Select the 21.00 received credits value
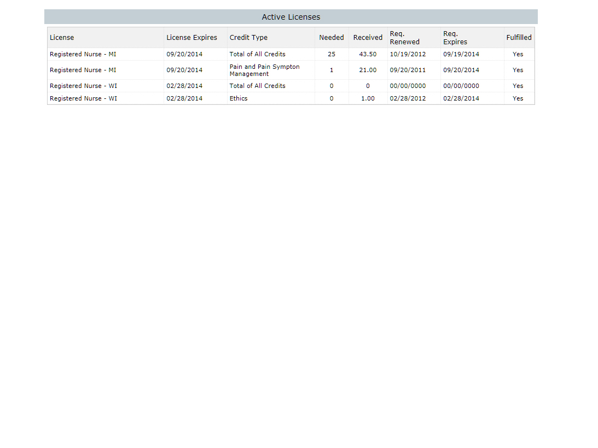Screen dimensions: 598x448 (368, 70)
